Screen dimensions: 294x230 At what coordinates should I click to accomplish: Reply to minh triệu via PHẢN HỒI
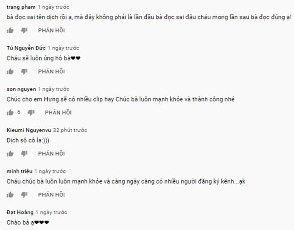pos(51,195)
